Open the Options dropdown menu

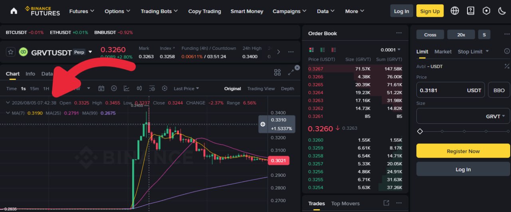(117, 11)
